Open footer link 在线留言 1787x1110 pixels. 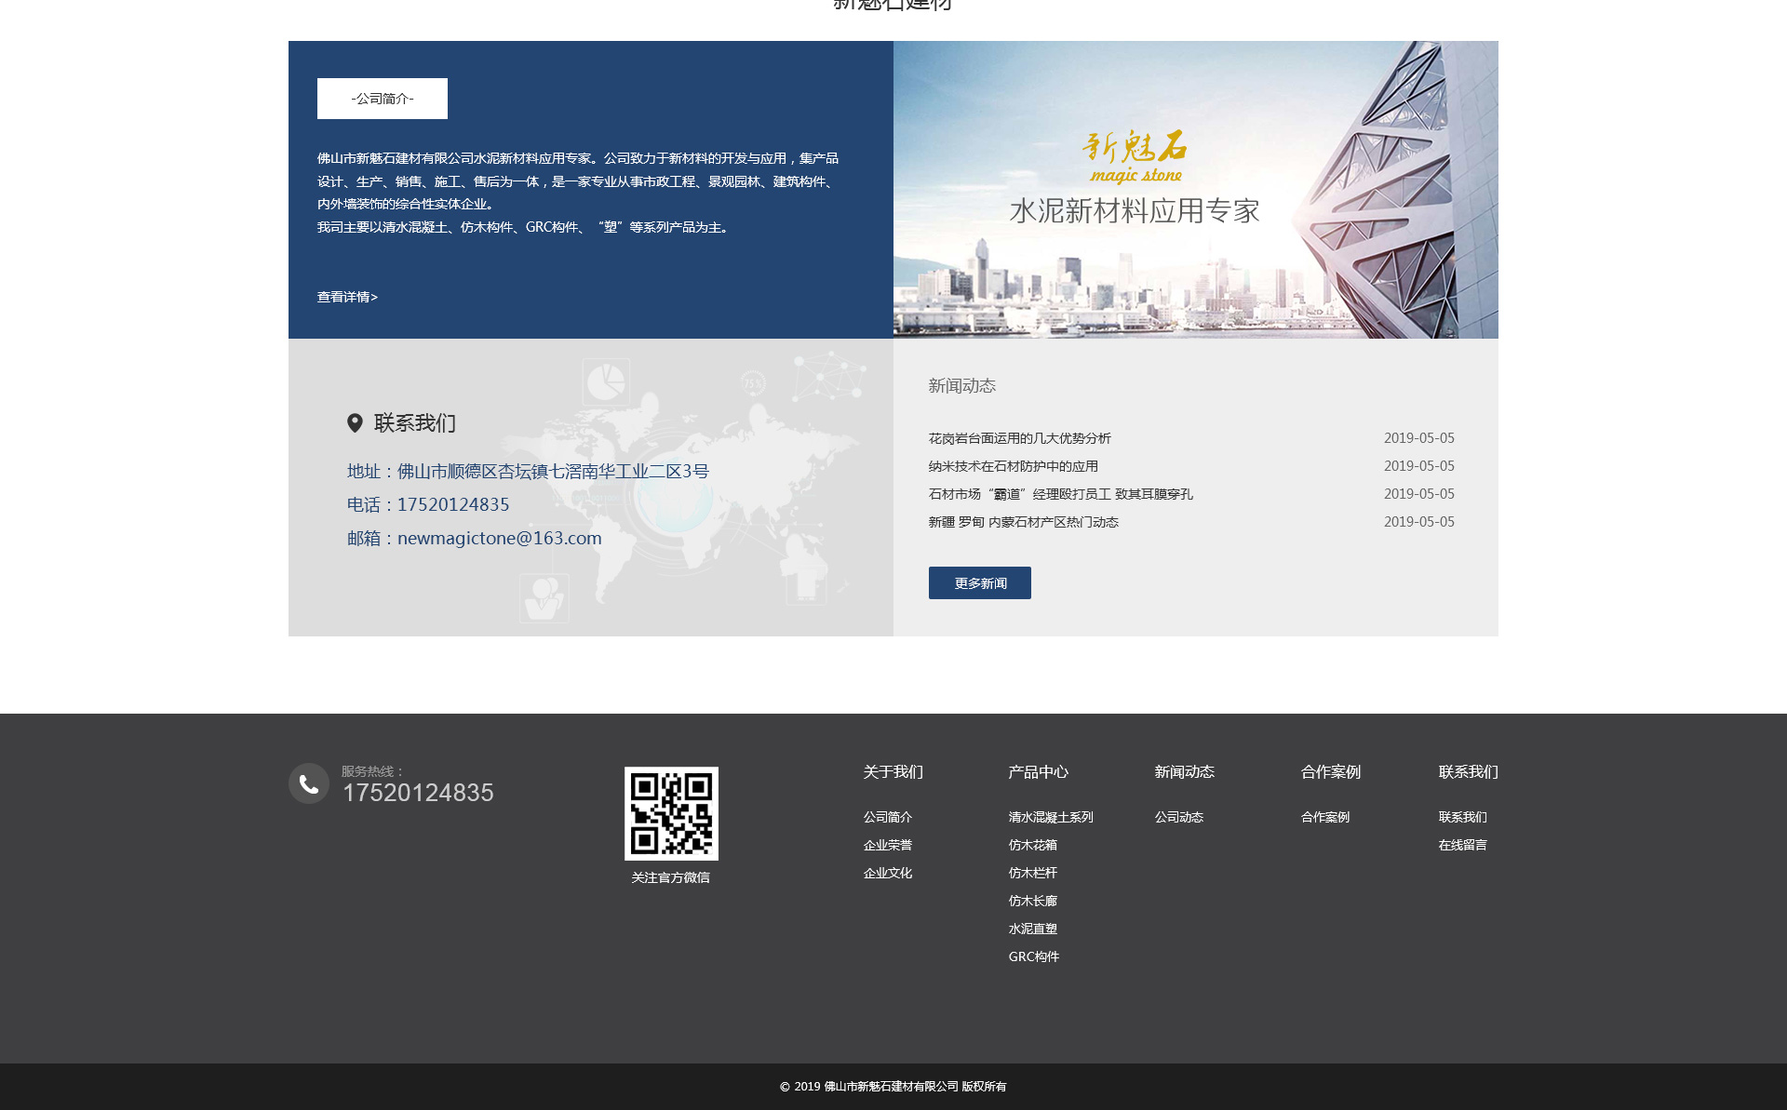[x=1462, y=845]
